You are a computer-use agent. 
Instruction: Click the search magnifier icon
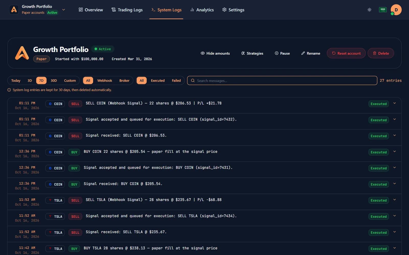[x=193, y=81]
